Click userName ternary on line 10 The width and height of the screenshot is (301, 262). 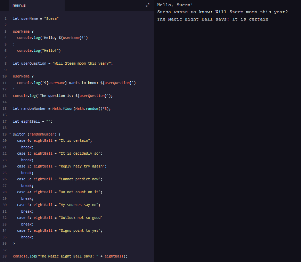[23, 76]
